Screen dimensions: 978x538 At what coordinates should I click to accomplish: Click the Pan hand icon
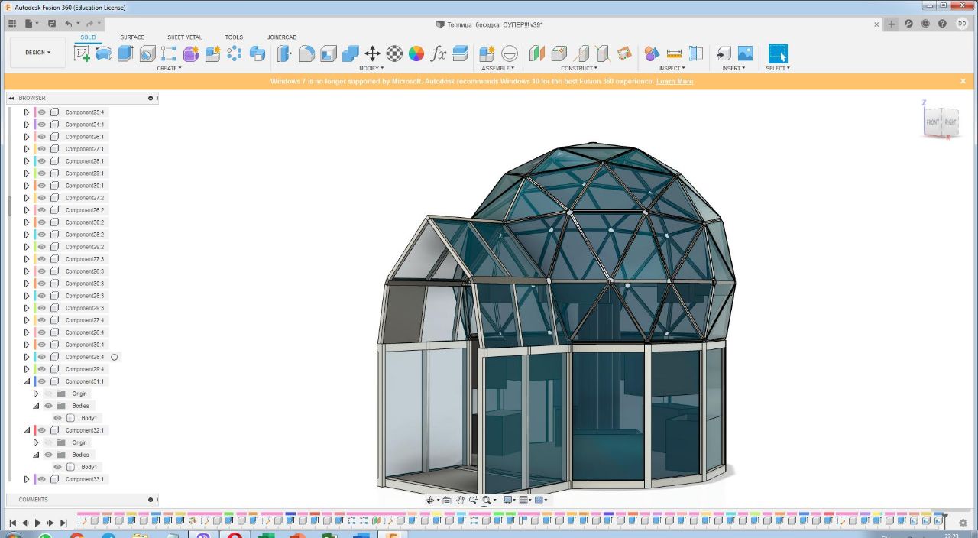(461, 501)
